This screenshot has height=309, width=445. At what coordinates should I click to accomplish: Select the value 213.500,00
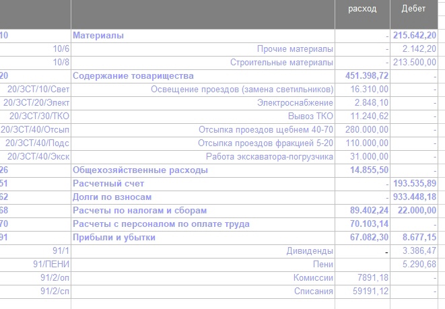pos(415,62)
